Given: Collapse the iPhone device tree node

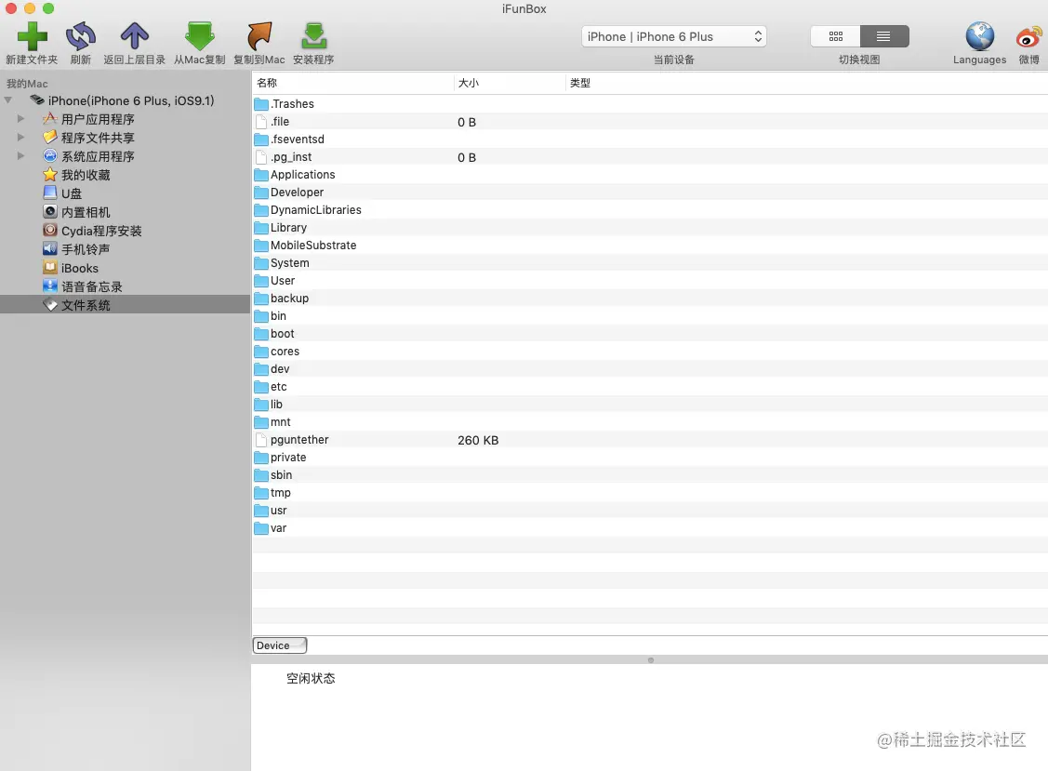Looking at the screenshot, I should (8, 100).
